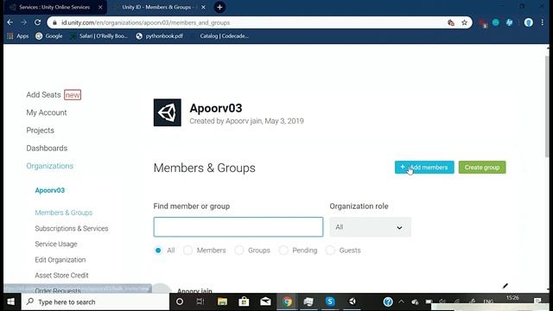The image size is (553, 311).
Task: Open Task View on taskbar
Action: [200, 301]
